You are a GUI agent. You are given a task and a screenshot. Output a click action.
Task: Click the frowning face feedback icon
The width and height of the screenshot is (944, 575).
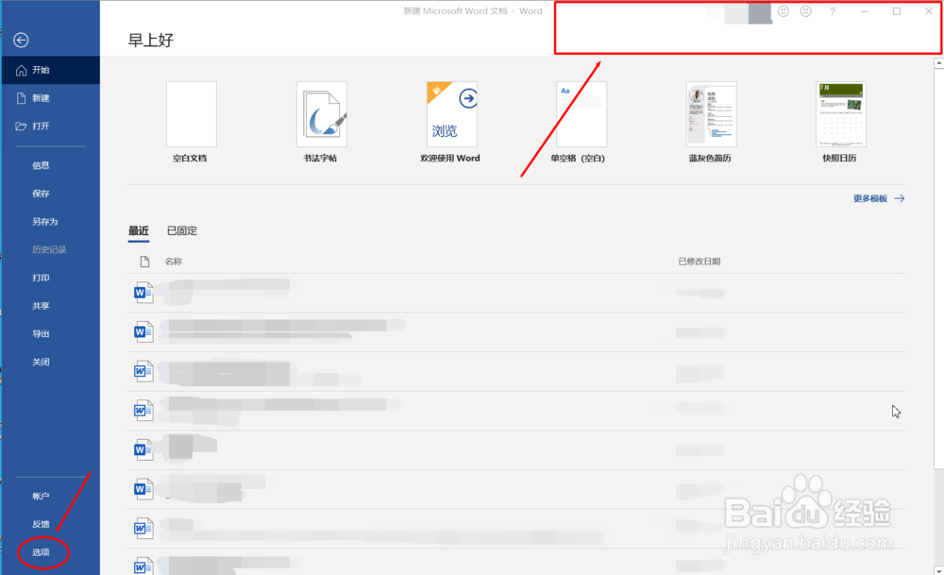805,11
